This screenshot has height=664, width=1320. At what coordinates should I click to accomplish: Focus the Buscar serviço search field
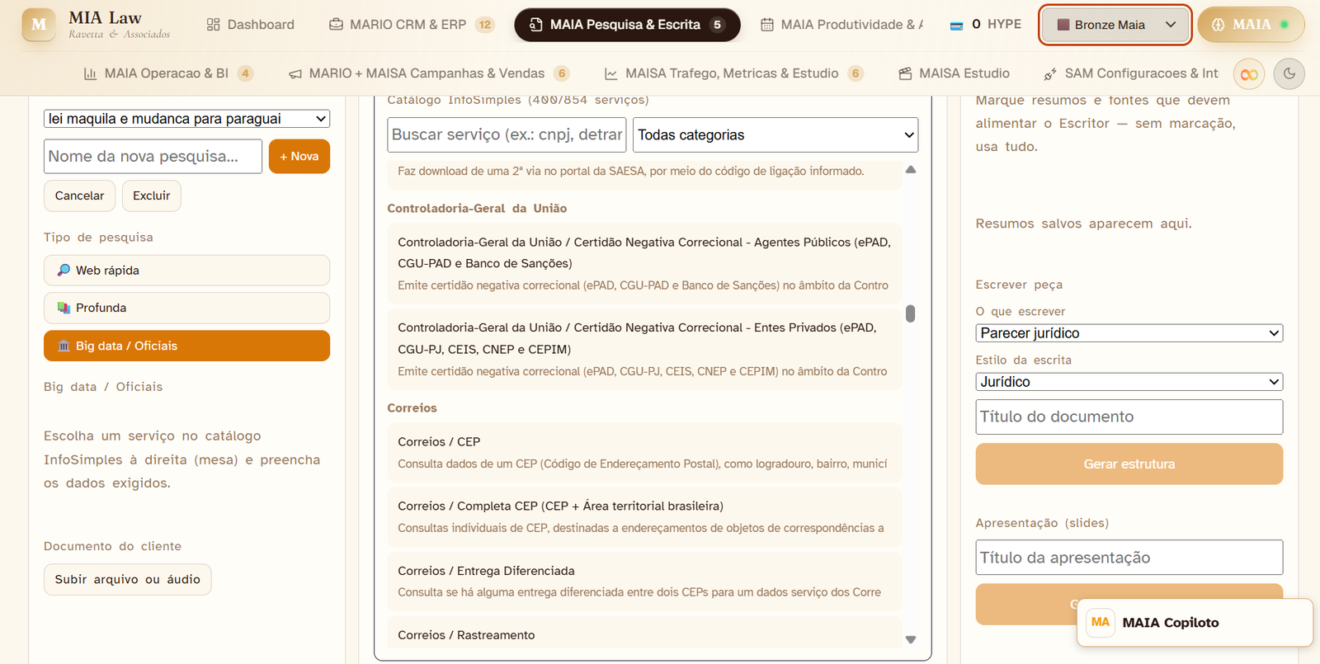point(507,134)
